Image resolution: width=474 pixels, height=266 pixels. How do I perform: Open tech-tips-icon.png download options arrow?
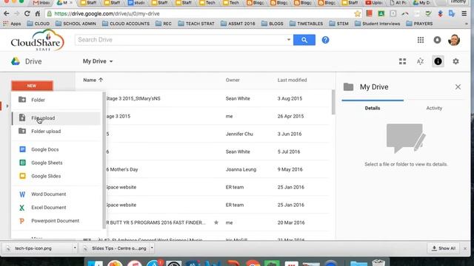tap(75, 248)
